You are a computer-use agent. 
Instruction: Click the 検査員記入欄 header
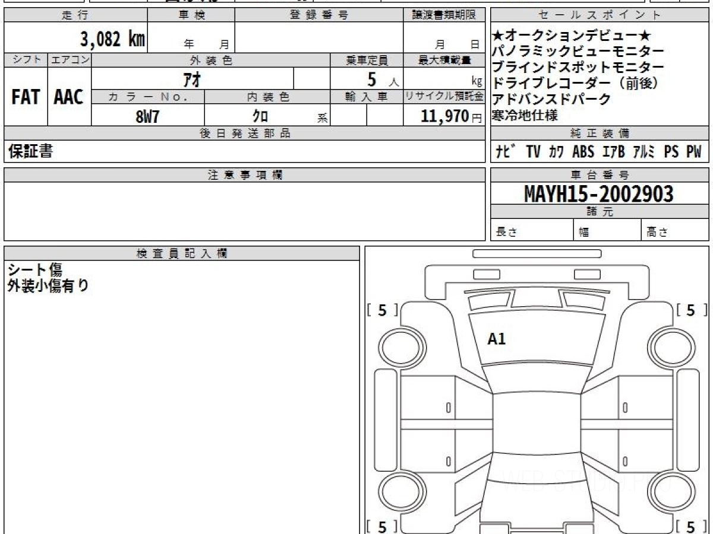tap(182, 253)
